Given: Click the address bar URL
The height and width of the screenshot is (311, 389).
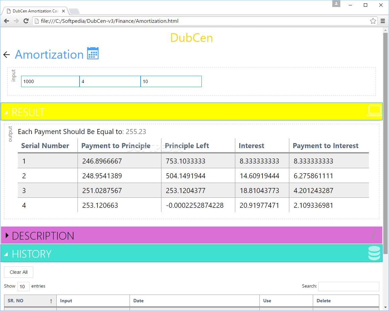Looking at the screenshot, I should pyautogui.click(x=110, y=21).
